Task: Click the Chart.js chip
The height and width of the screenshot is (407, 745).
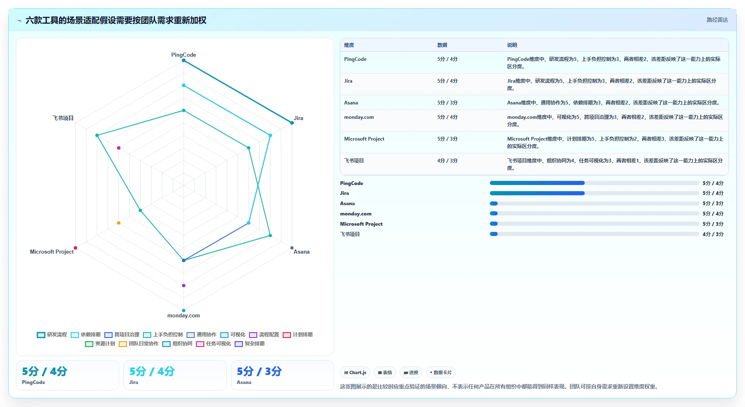Action: [x=355, y=372]
